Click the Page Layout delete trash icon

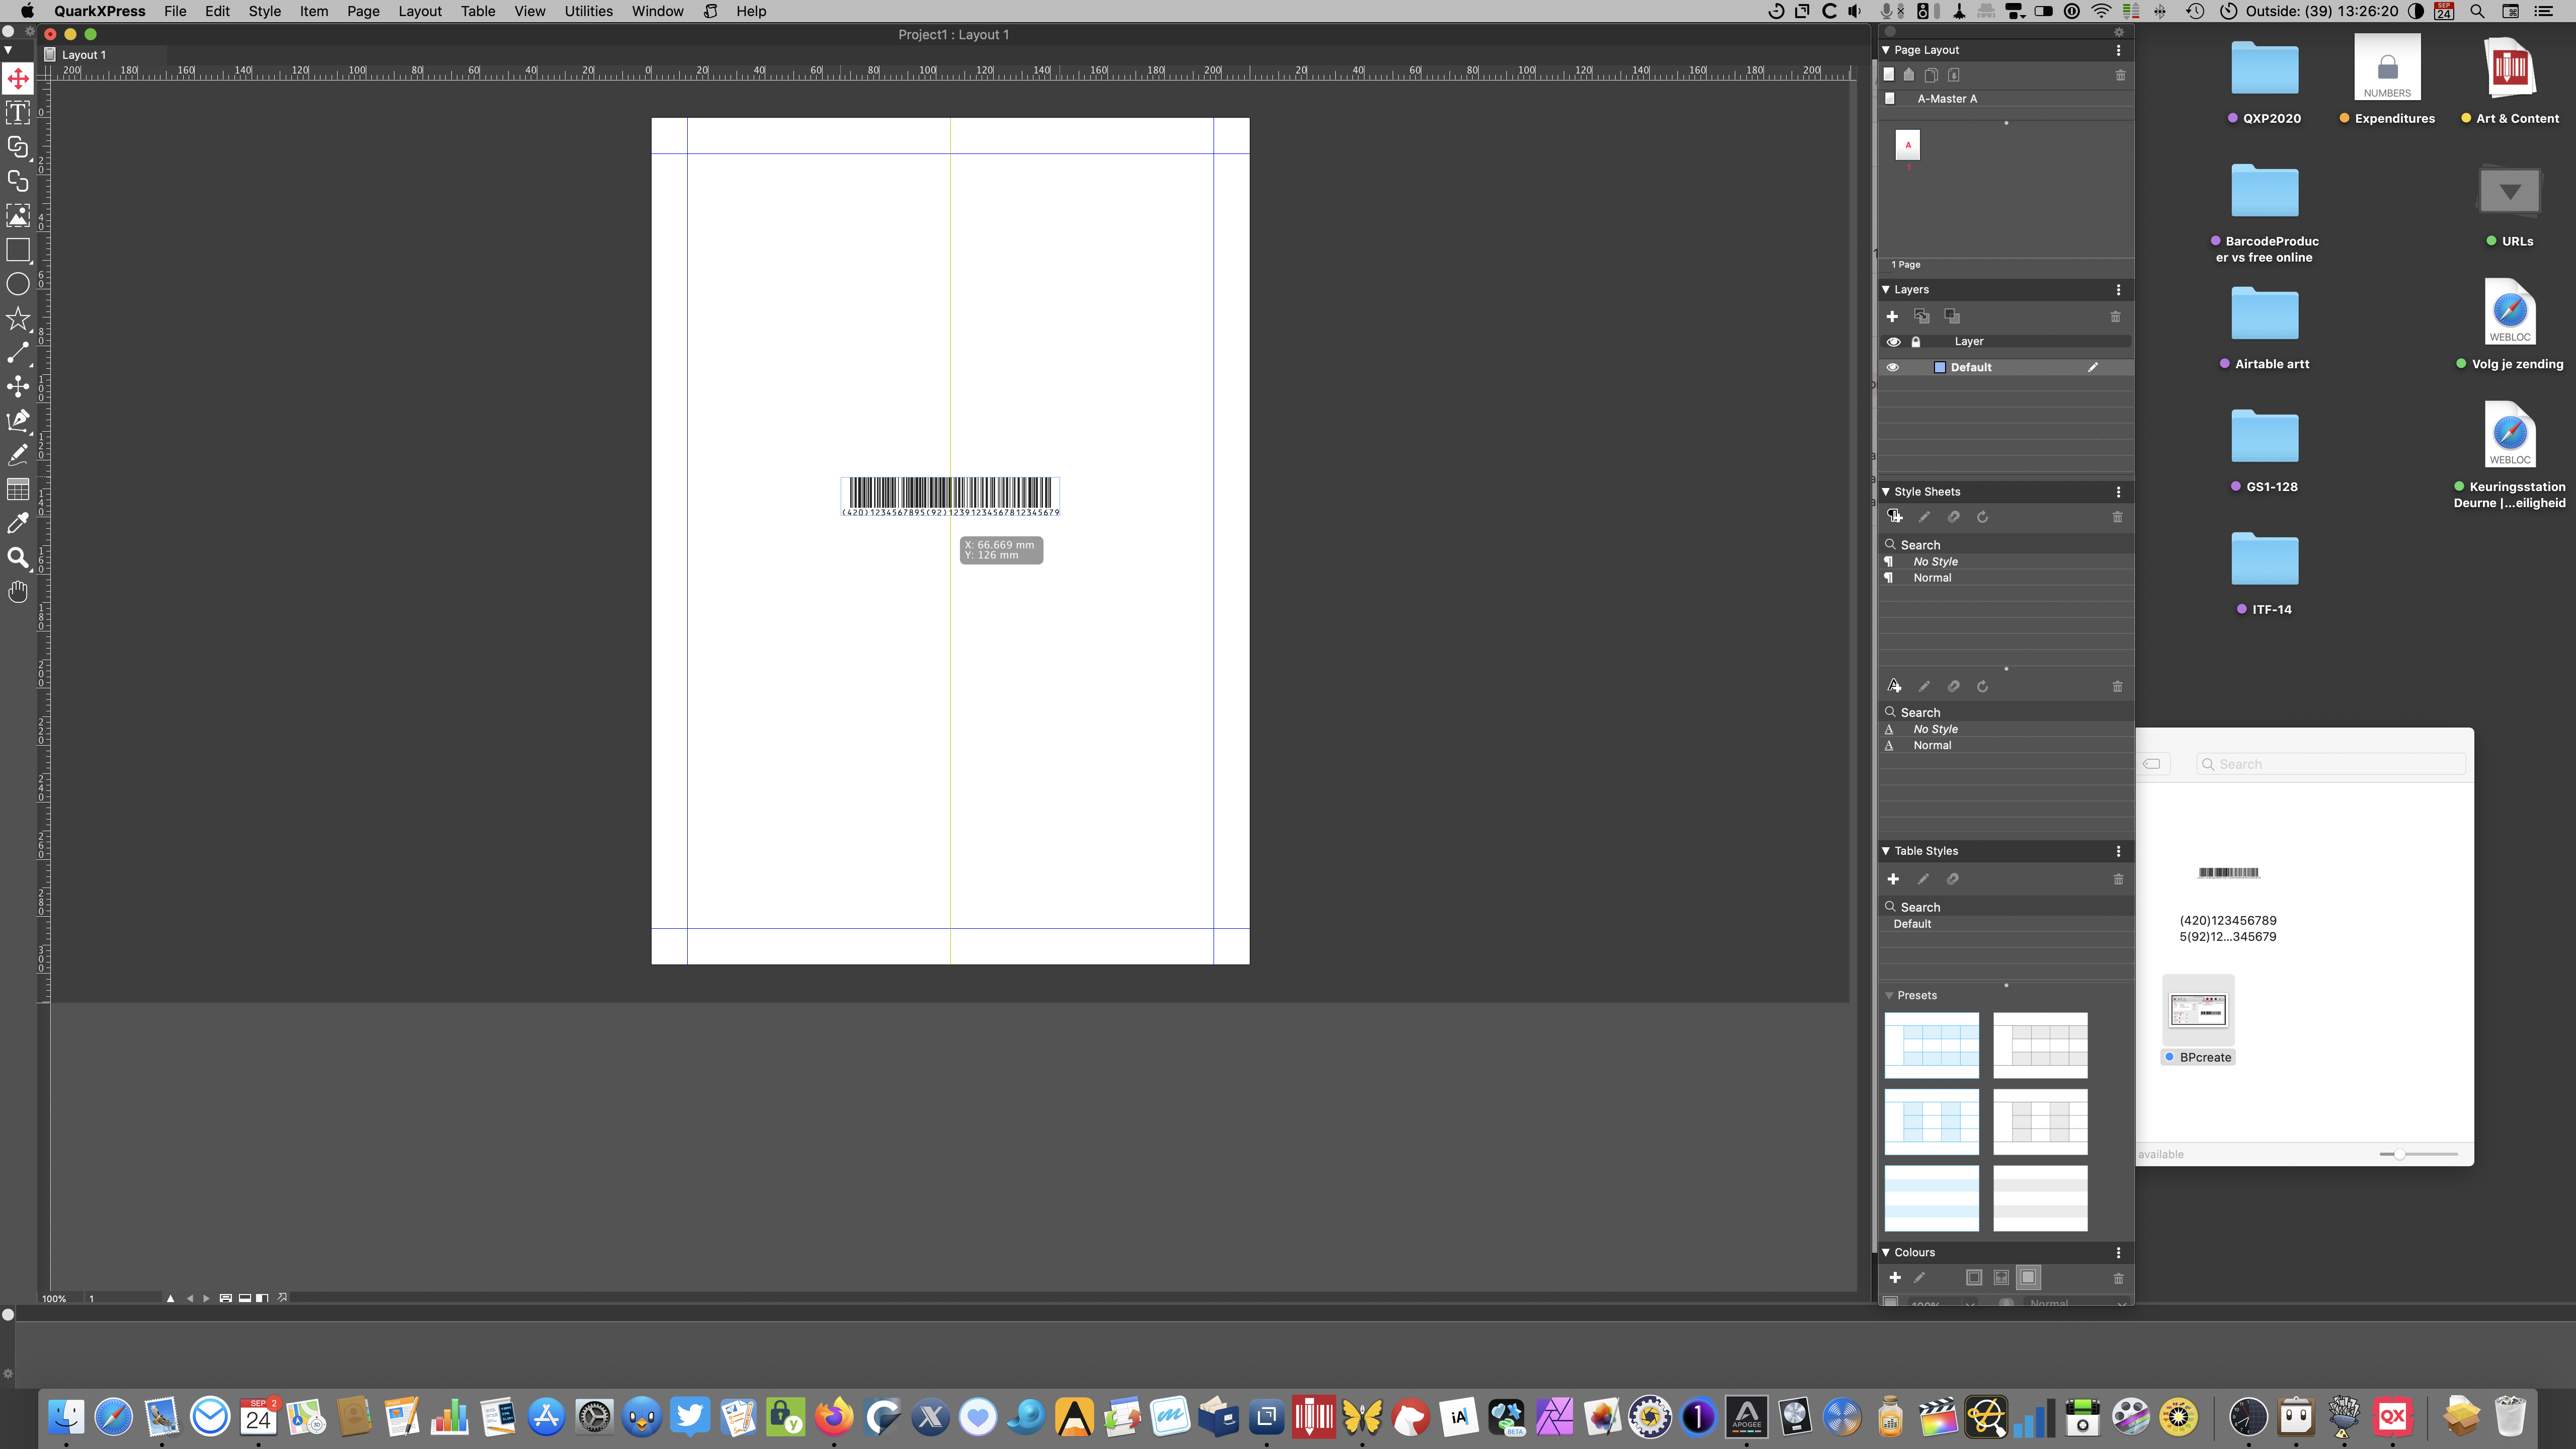click(x=2120, y=75)
